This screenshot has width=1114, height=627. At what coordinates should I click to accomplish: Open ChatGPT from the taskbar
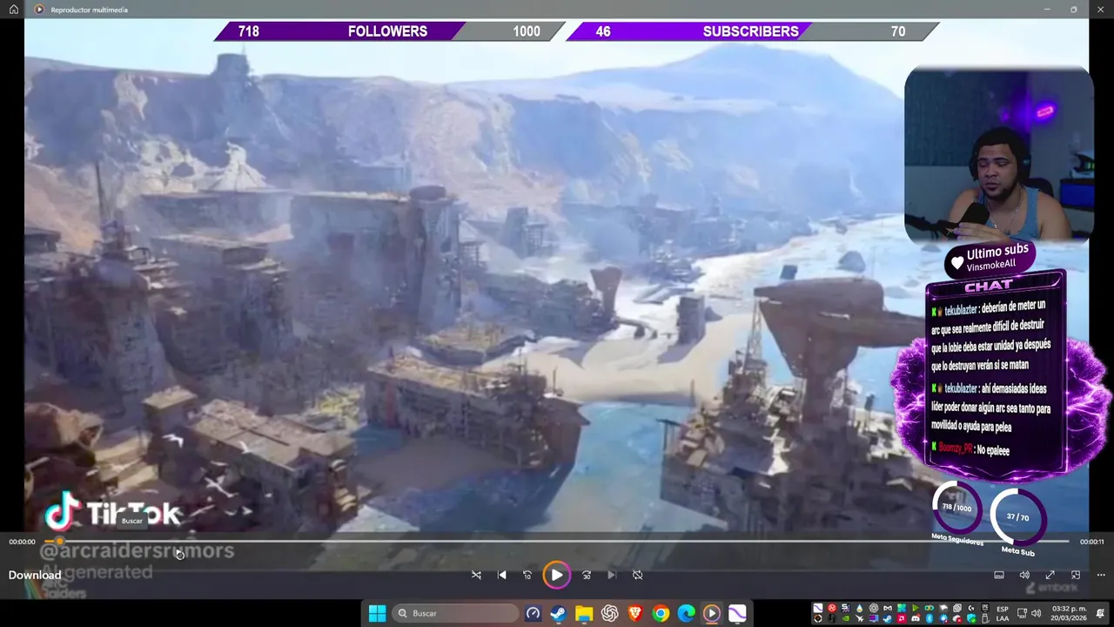tap(609, 613)
